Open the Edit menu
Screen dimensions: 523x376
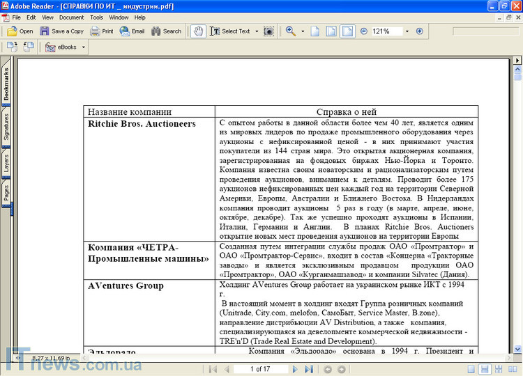pyautogui.click(x=31, y=17)
